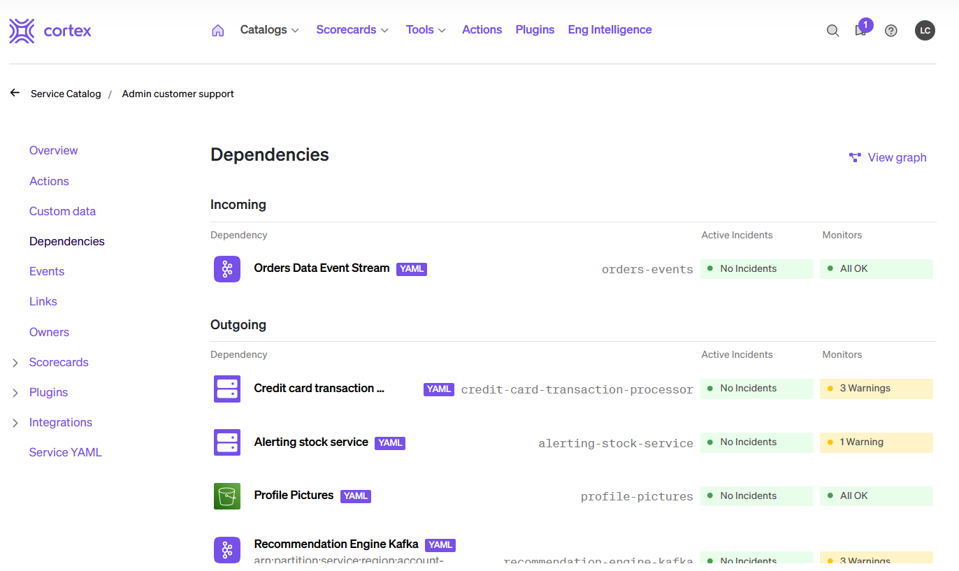Click the 3 Warnings monitor status pill
The width and height of the screenshot is (959, 571).
(x=876, y=389)
